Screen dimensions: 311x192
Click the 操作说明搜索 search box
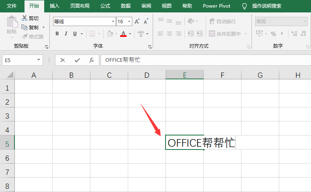(x=266, y=6)
